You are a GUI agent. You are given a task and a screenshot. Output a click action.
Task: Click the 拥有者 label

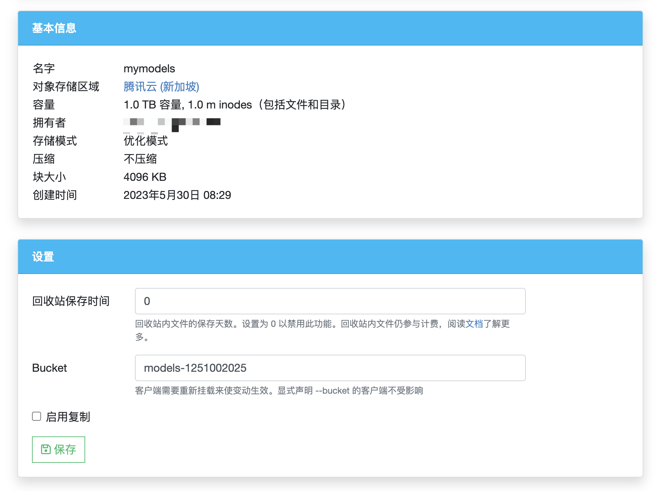pyautogui.click(x=49, y=123)
